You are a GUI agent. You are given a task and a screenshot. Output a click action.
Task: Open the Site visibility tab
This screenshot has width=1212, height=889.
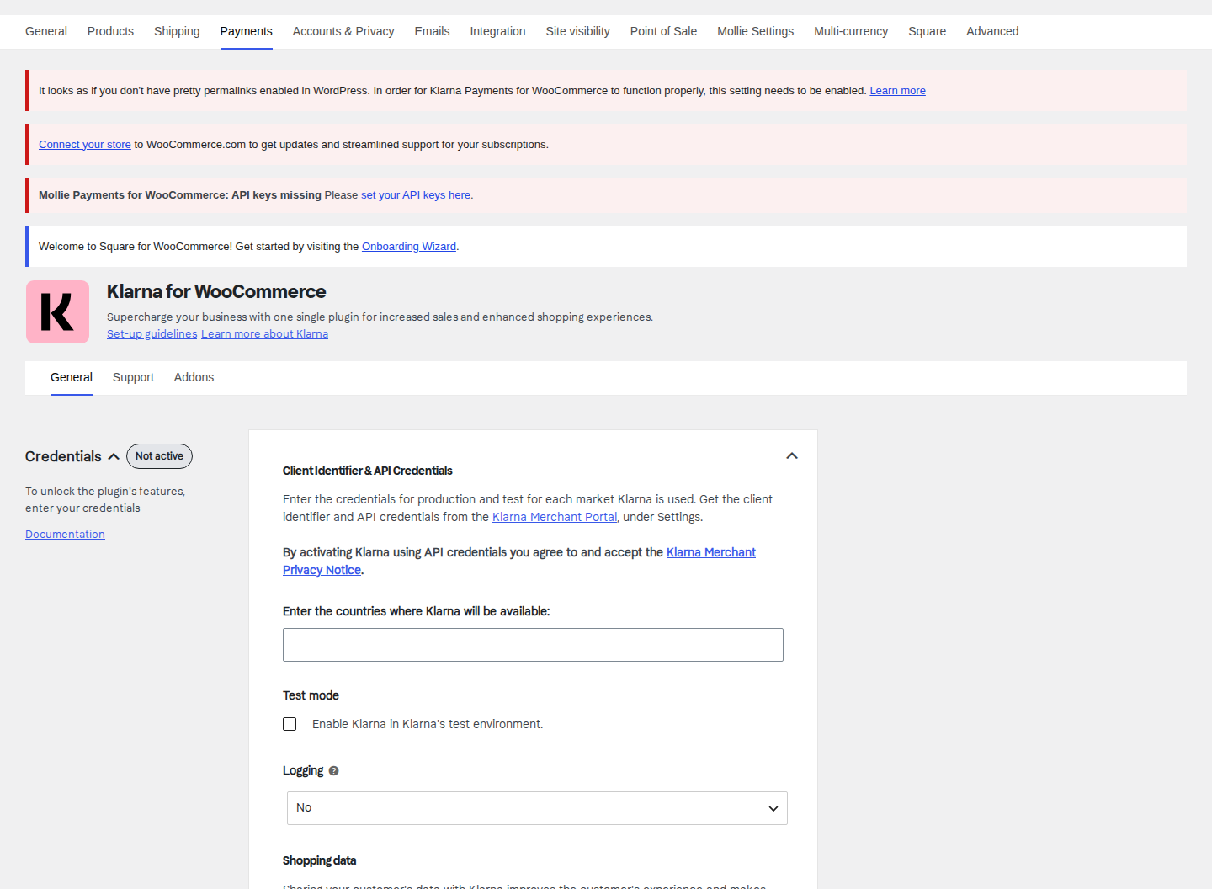tap(578, 31)
